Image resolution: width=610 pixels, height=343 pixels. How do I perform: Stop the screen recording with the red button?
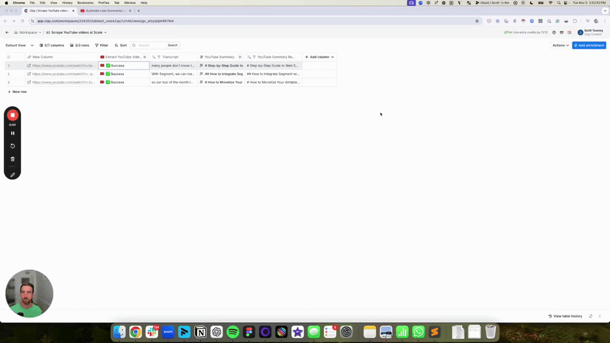[13, 115]
